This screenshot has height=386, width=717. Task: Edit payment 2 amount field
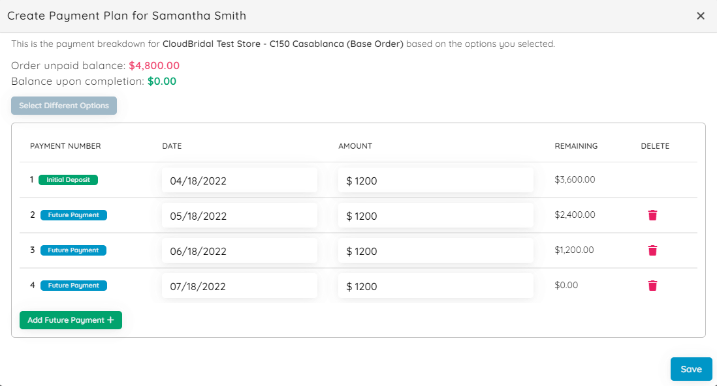[436, 216]
